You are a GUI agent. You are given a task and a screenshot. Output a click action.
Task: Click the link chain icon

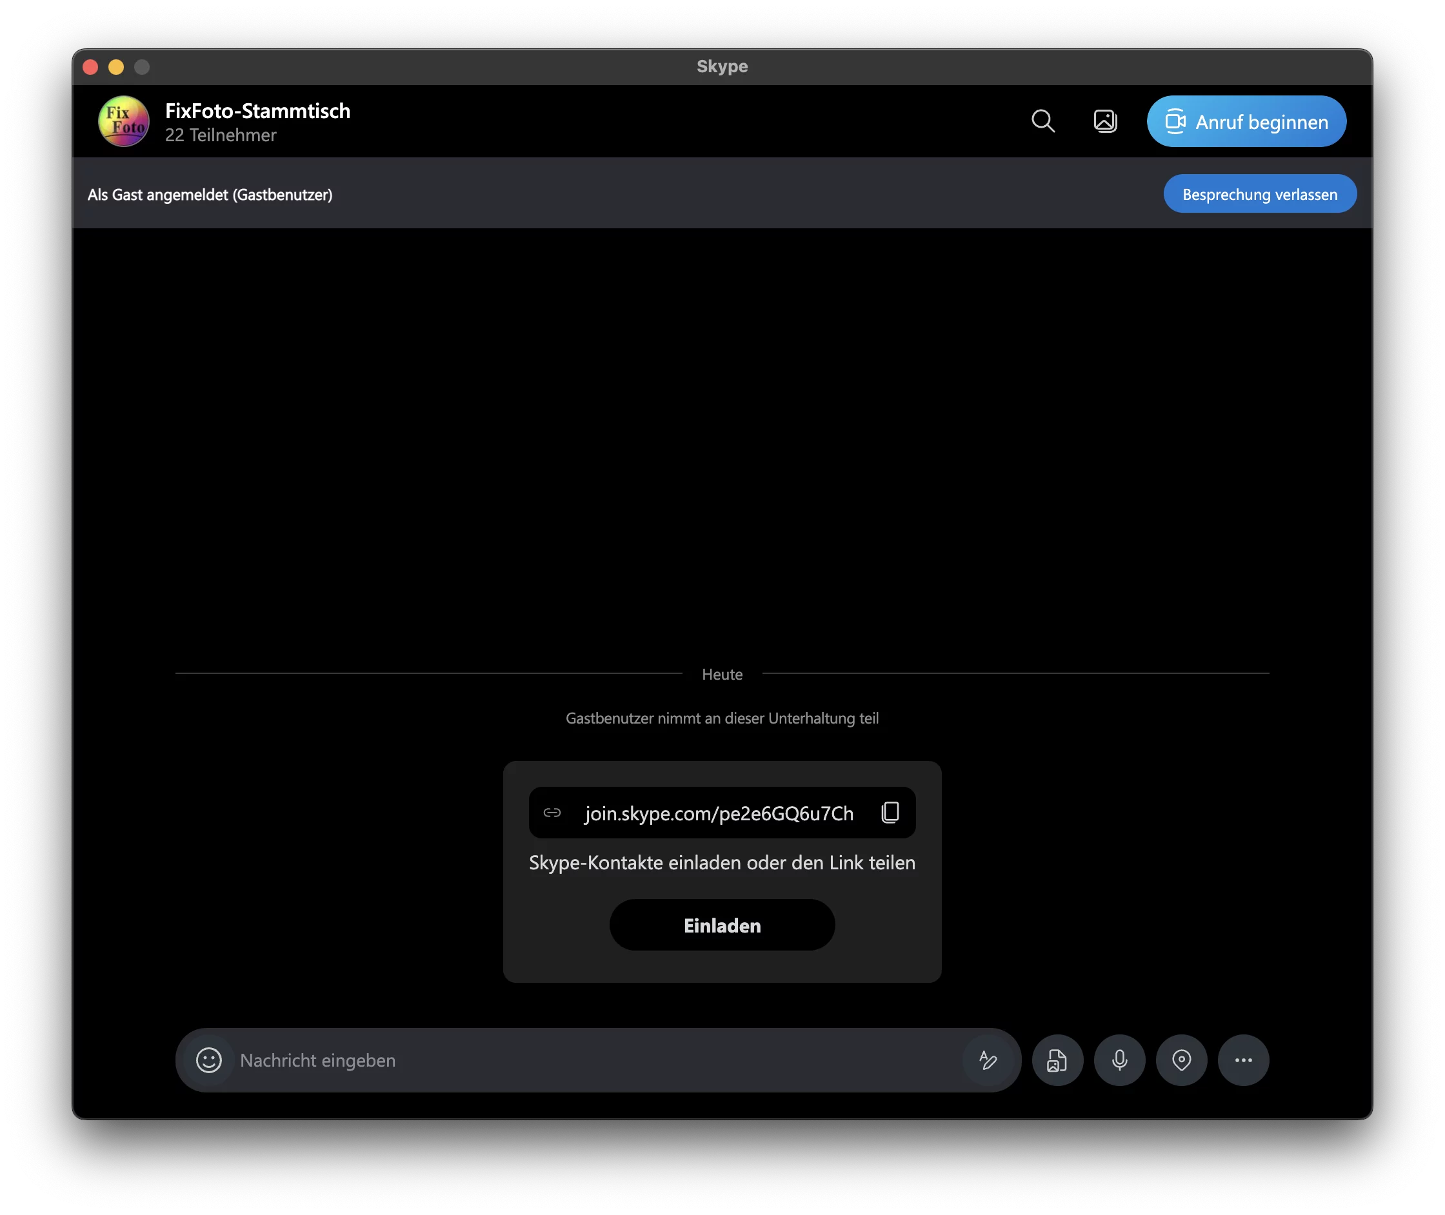[x=552, y=813]
